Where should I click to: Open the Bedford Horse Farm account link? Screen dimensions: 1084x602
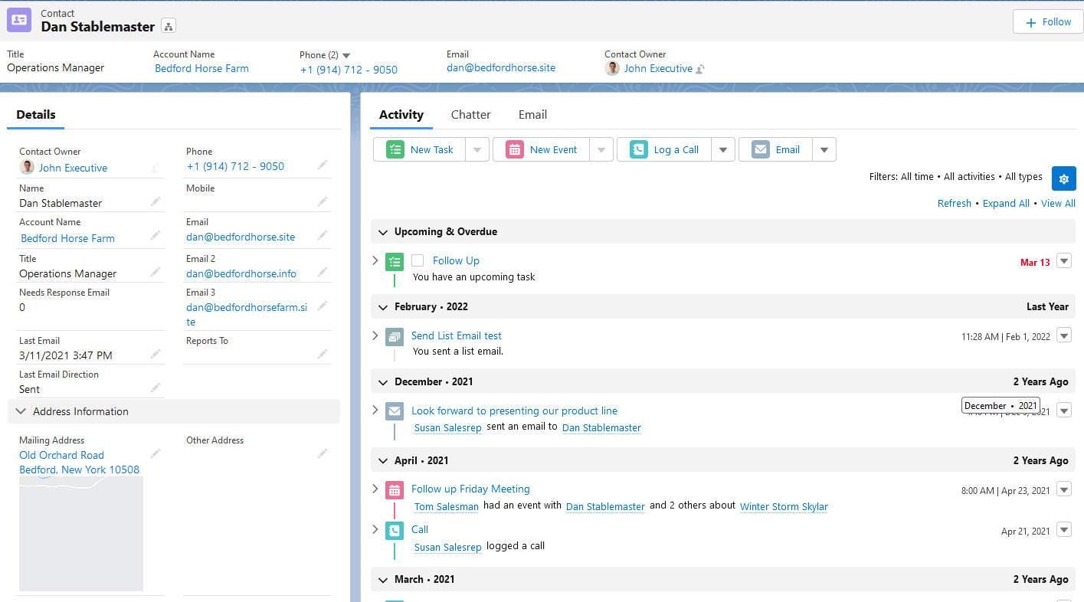tap(201, 68)
